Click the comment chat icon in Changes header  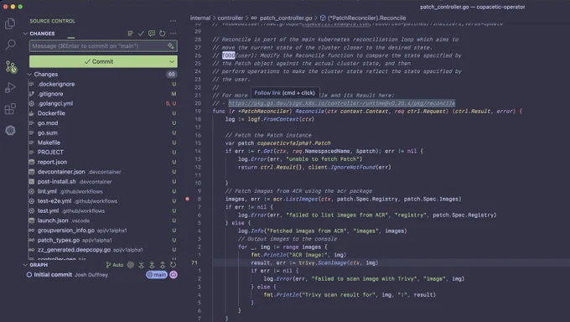click(x=152, y=34)
